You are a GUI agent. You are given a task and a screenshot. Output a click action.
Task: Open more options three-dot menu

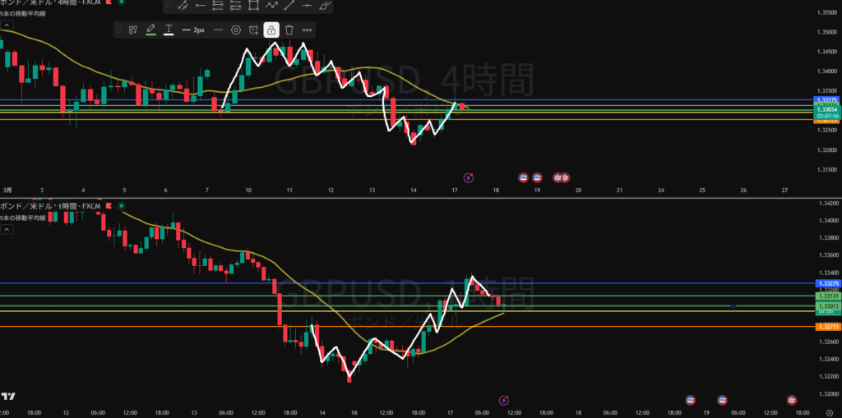pyautogui.click(x=308, y=30)
